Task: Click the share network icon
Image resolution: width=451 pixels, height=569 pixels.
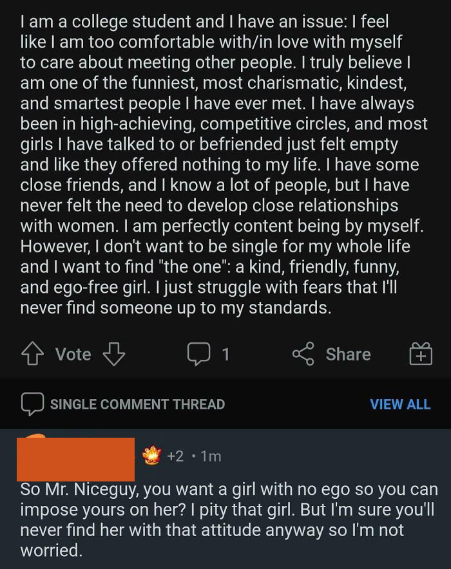Action: (302, 354)
